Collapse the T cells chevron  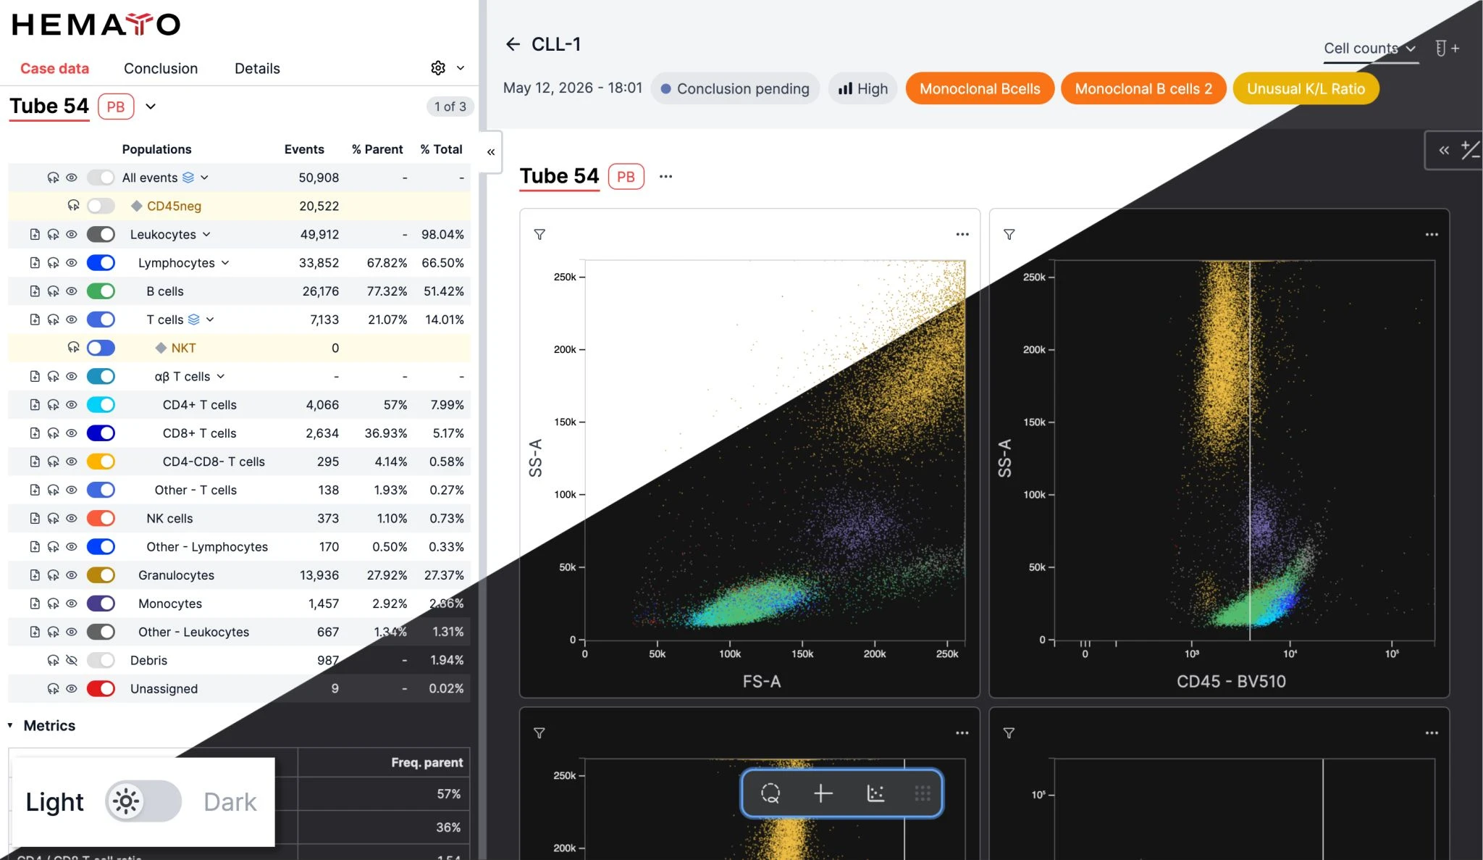pyautogui.click(x=210, y=320)
